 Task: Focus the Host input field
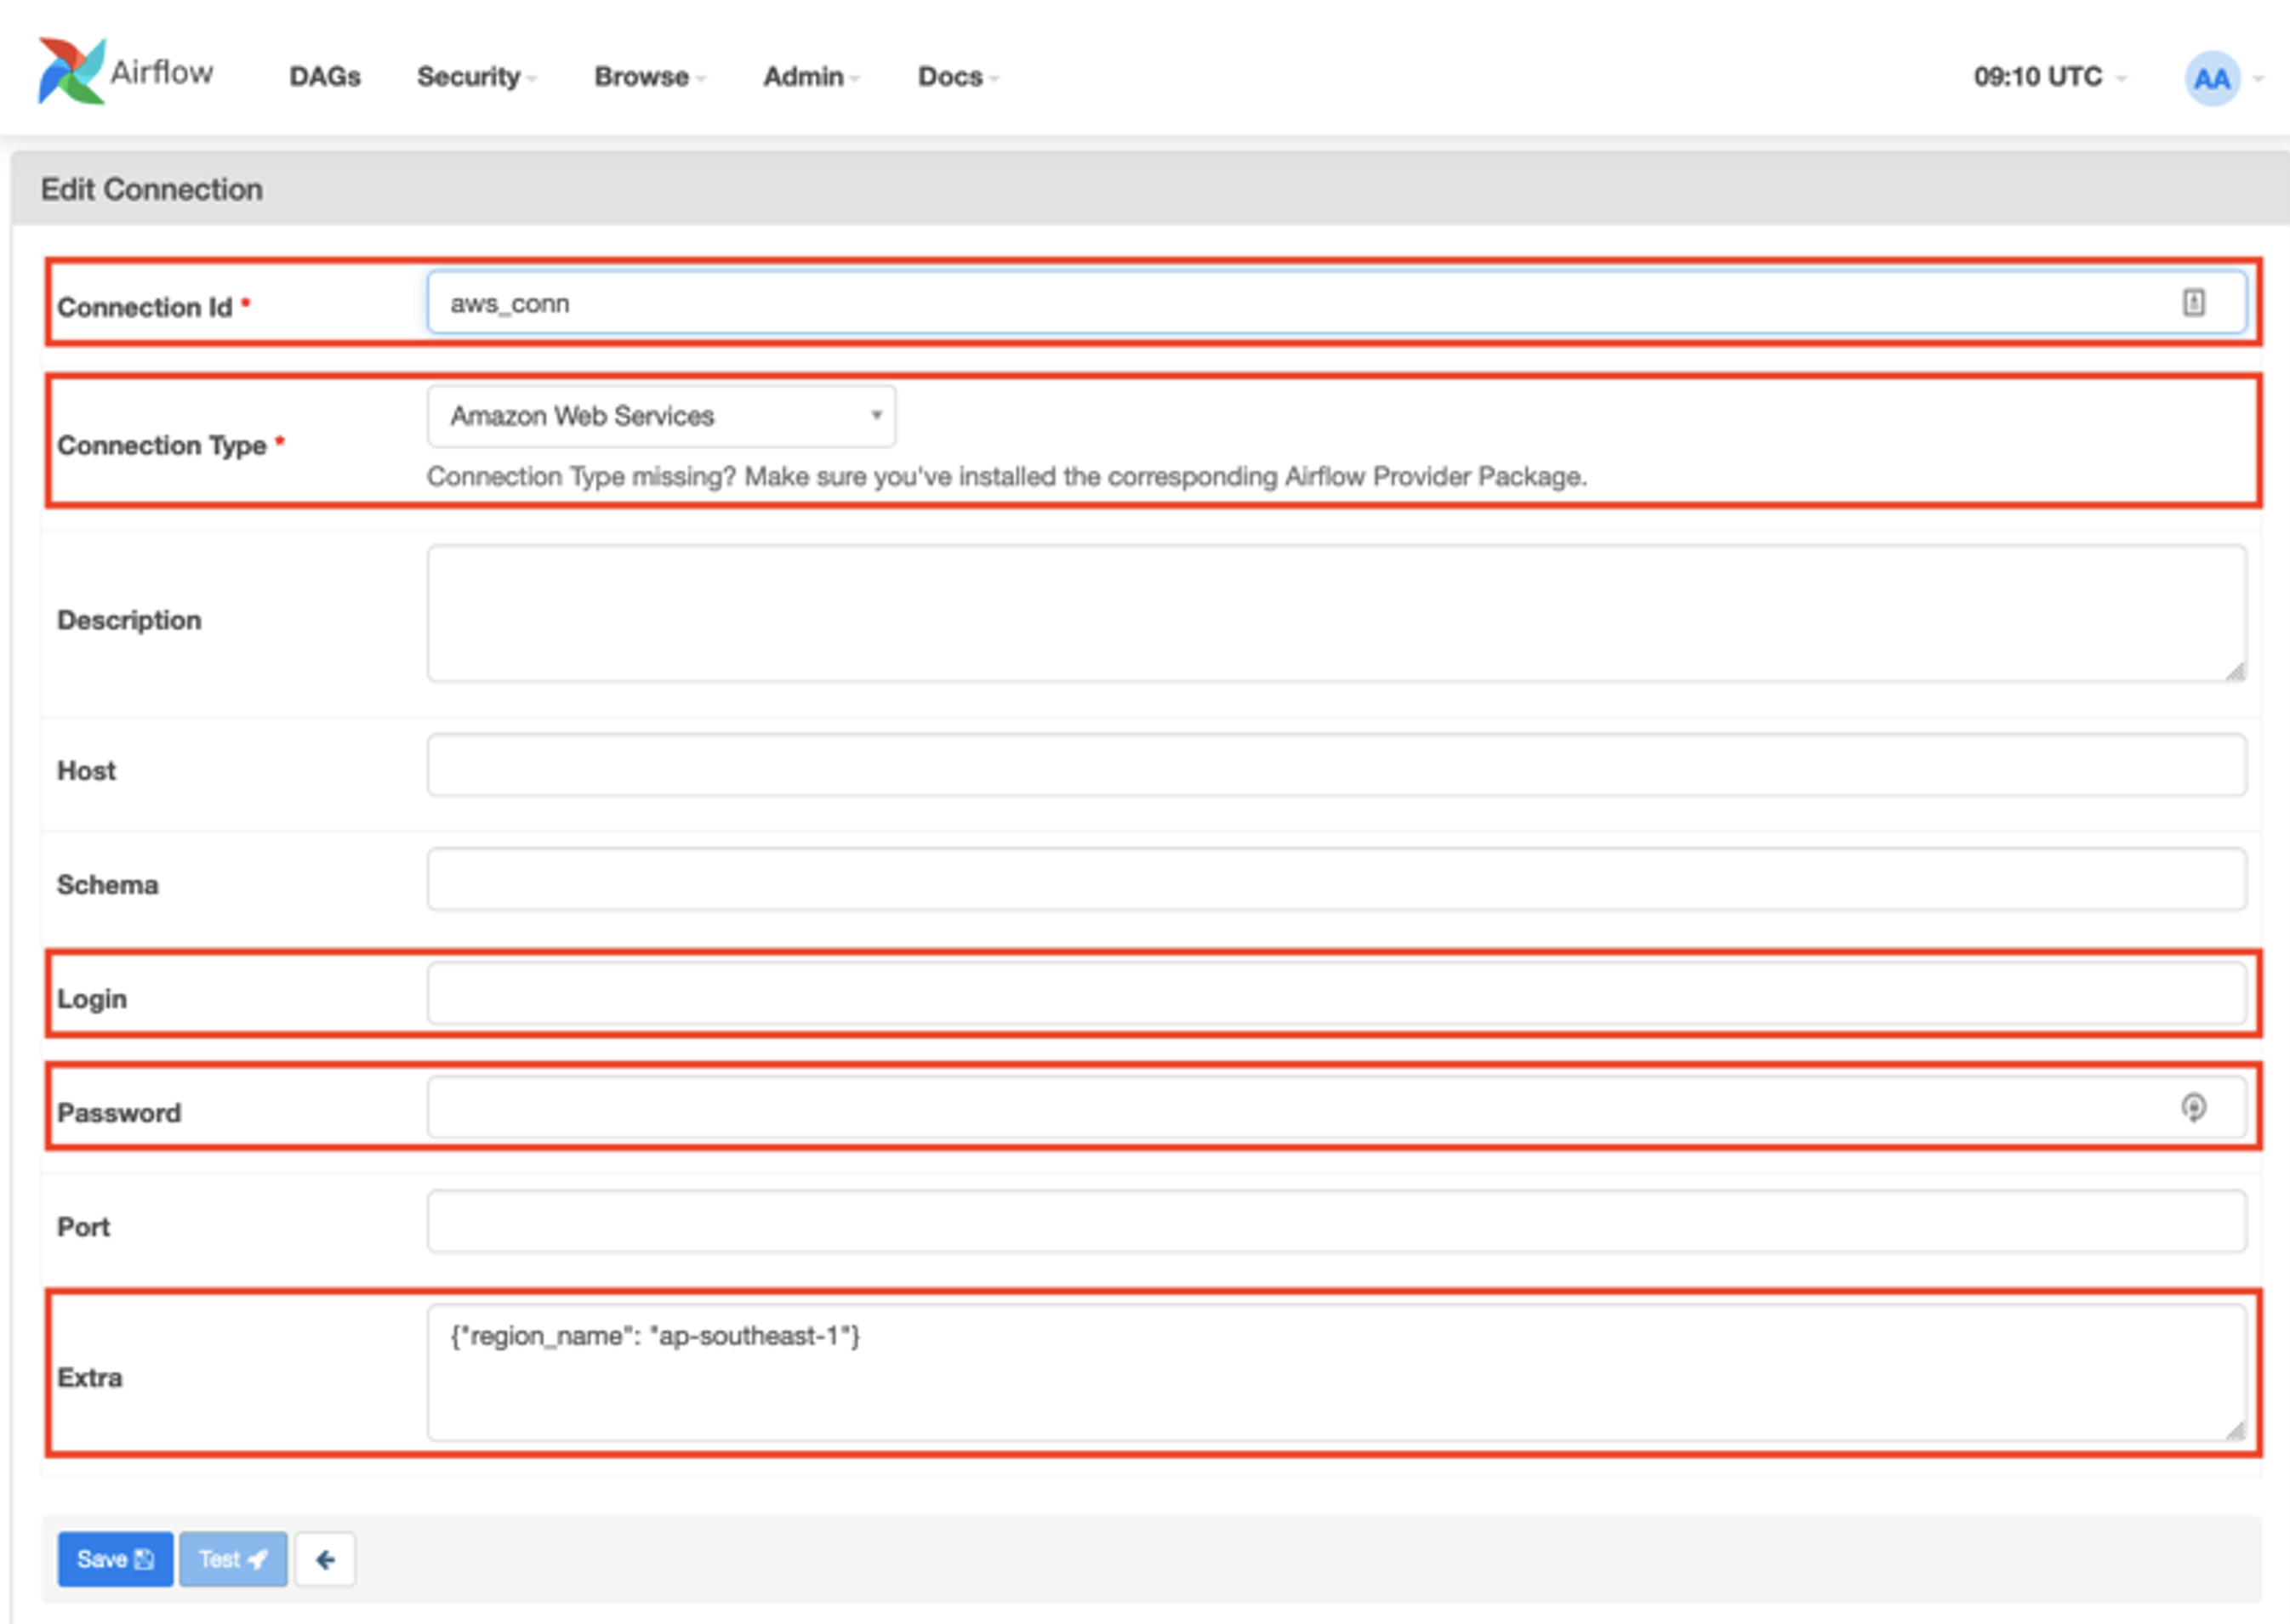point(1336,766)
